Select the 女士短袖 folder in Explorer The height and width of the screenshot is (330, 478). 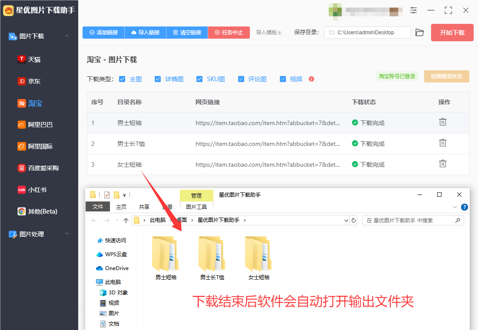coord(259,258)
